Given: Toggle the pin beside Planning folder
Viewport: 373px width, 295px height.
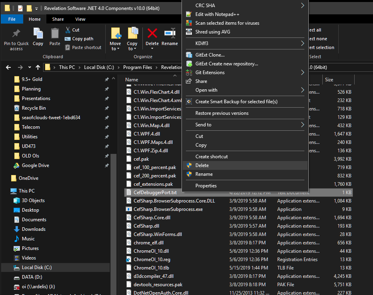Looking at the screenshot, I should [x=107, y=89].
